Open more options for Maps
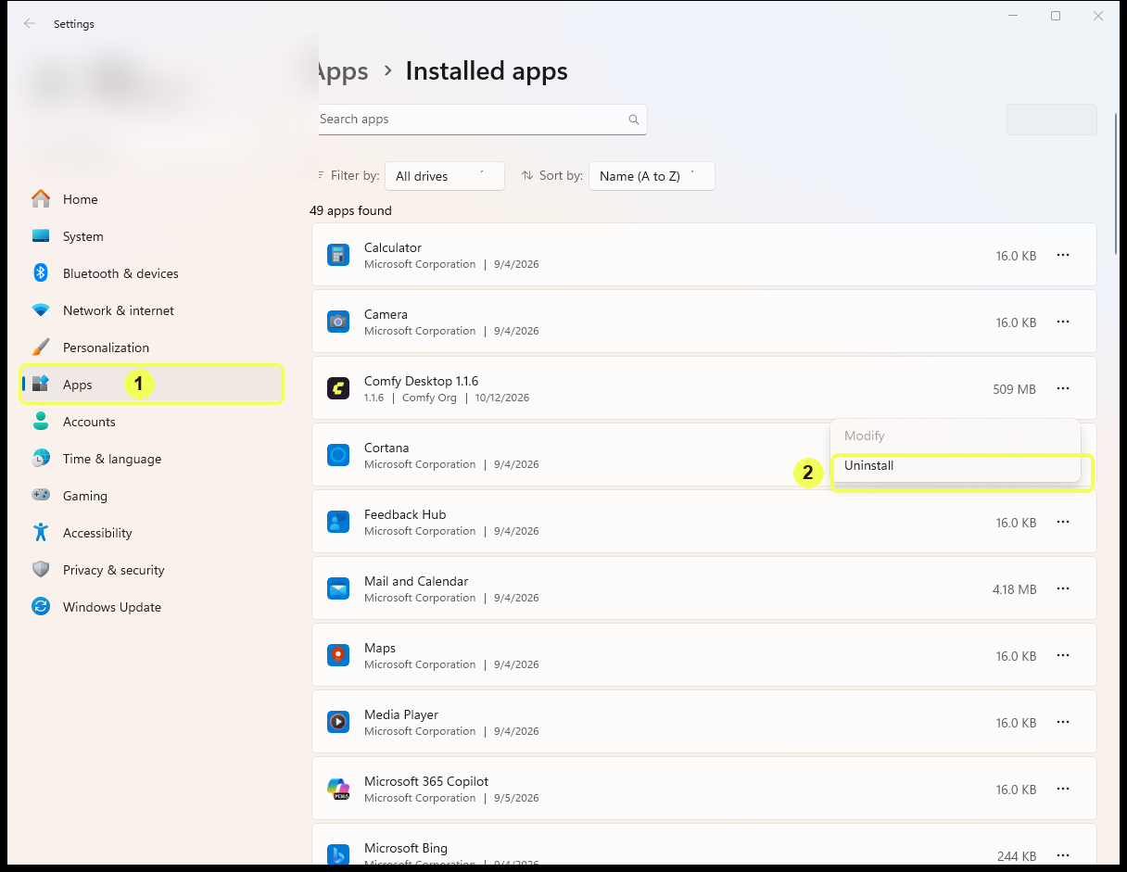1127x872 pixels. [x=1063, y=655]
